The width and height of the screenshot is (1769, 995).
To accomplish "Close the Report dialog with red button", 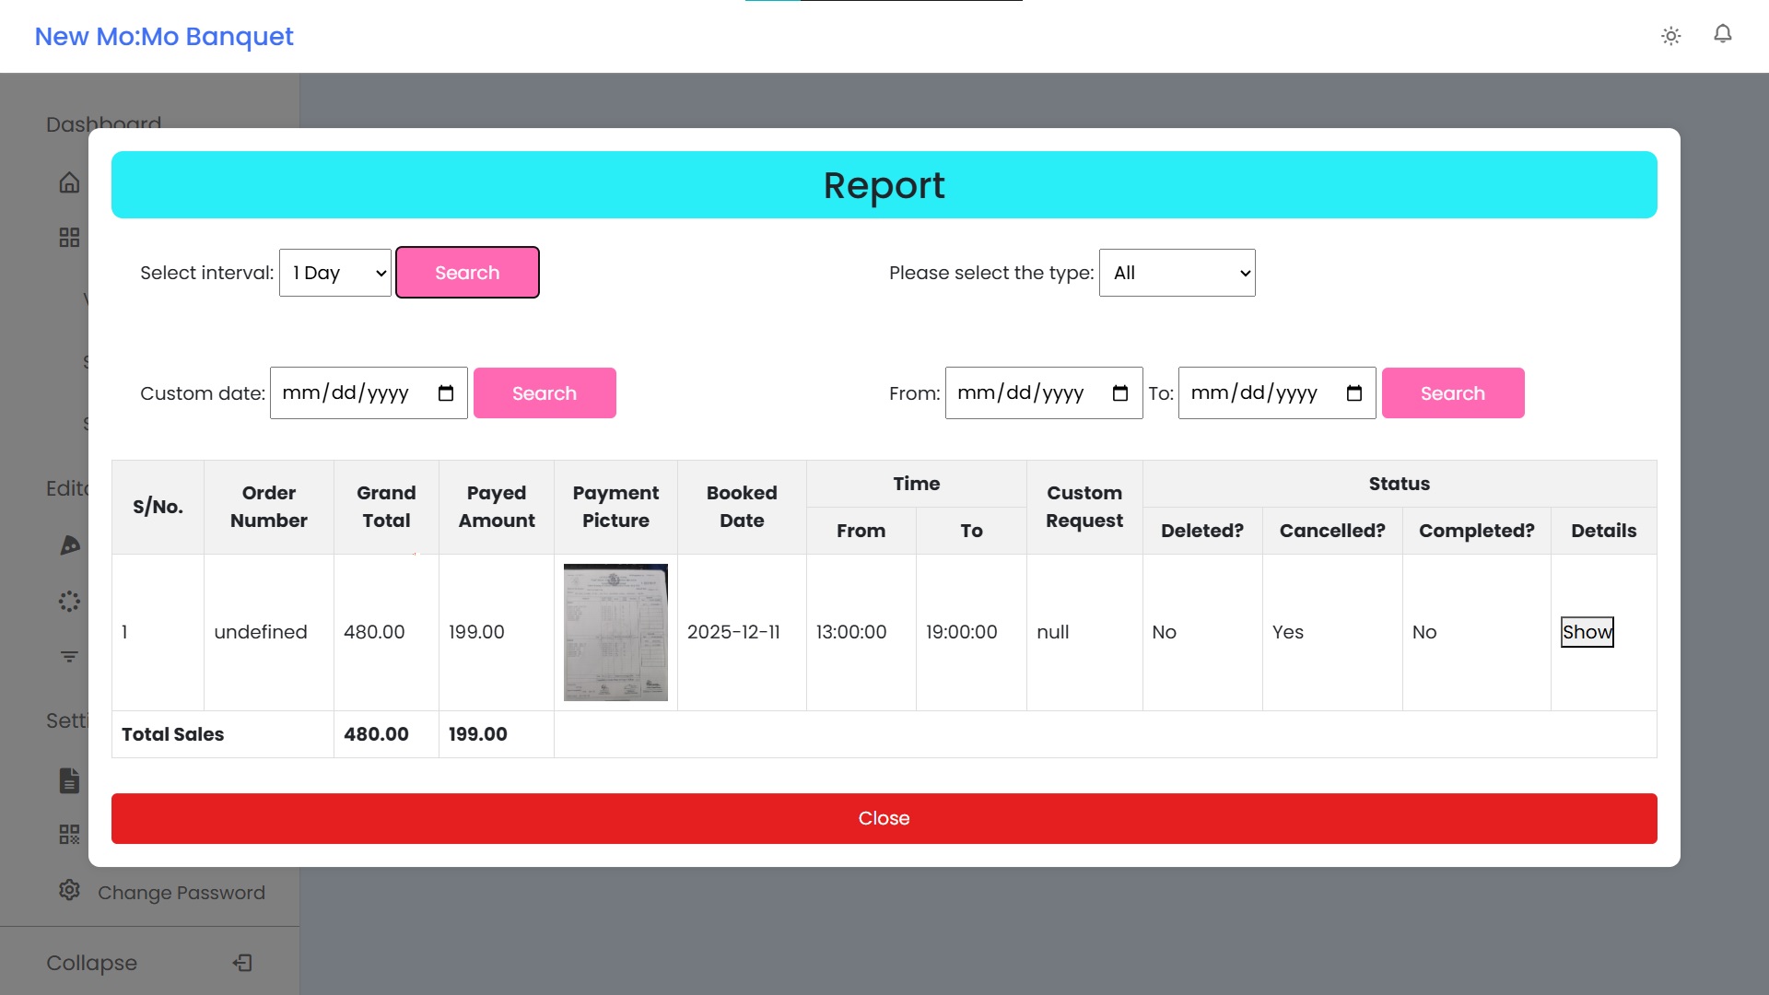I will click(884, 818).
